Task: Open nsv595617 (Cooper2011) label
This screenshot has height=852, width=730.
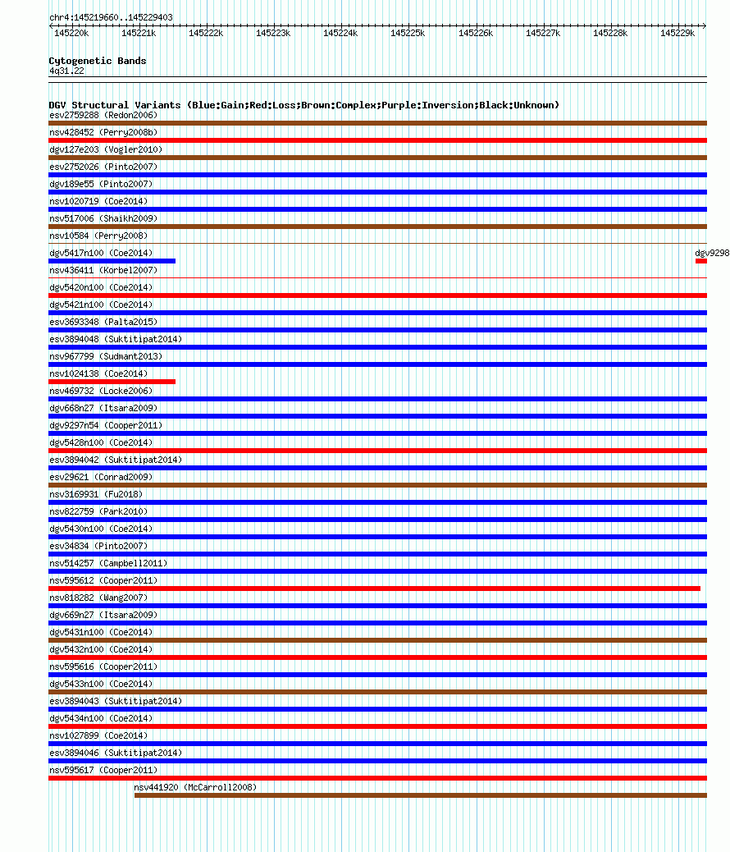Action: point(103,770)
